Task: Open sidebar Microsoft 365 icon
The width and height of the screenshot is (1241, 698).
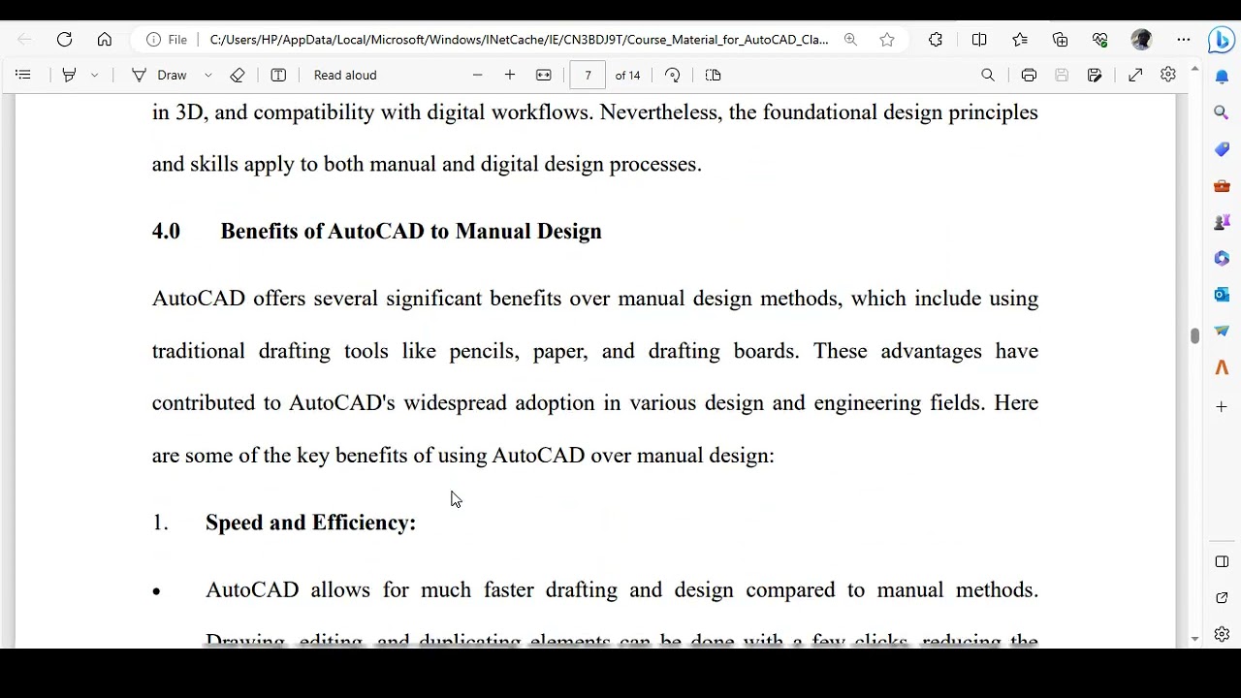Action: tap(1222, 258)
